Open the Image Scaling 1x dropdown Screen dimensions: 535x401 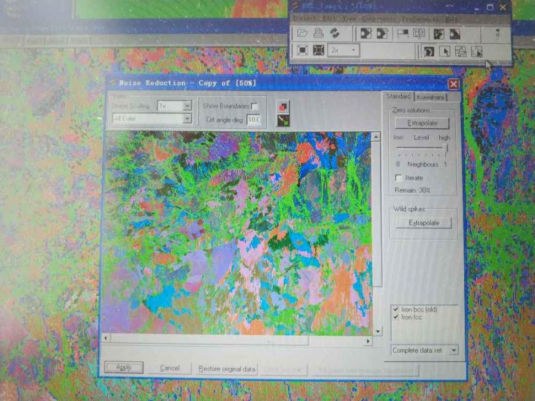tap(174, 106)
